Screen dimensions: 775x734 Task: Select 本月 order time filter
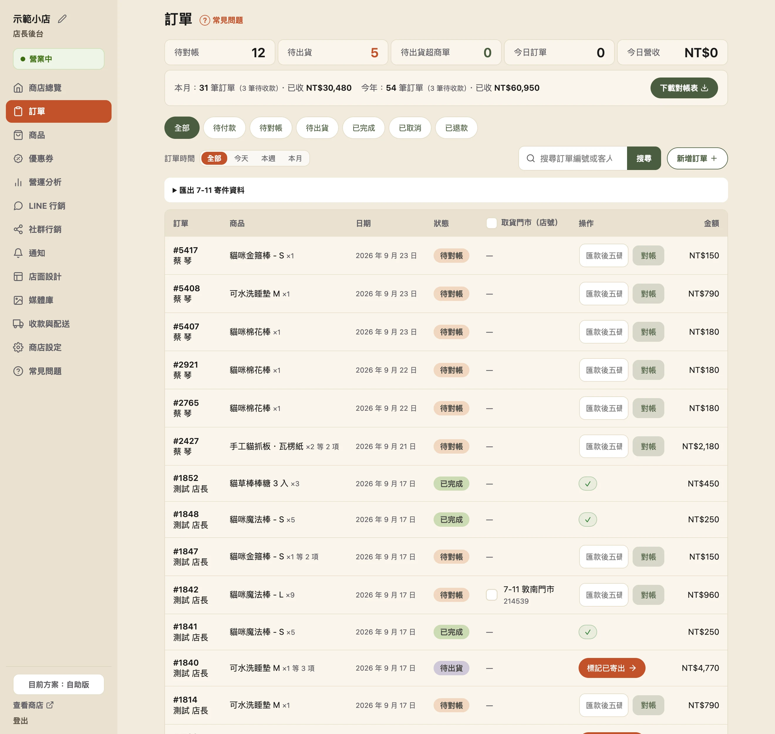click(x=295, y=159)
